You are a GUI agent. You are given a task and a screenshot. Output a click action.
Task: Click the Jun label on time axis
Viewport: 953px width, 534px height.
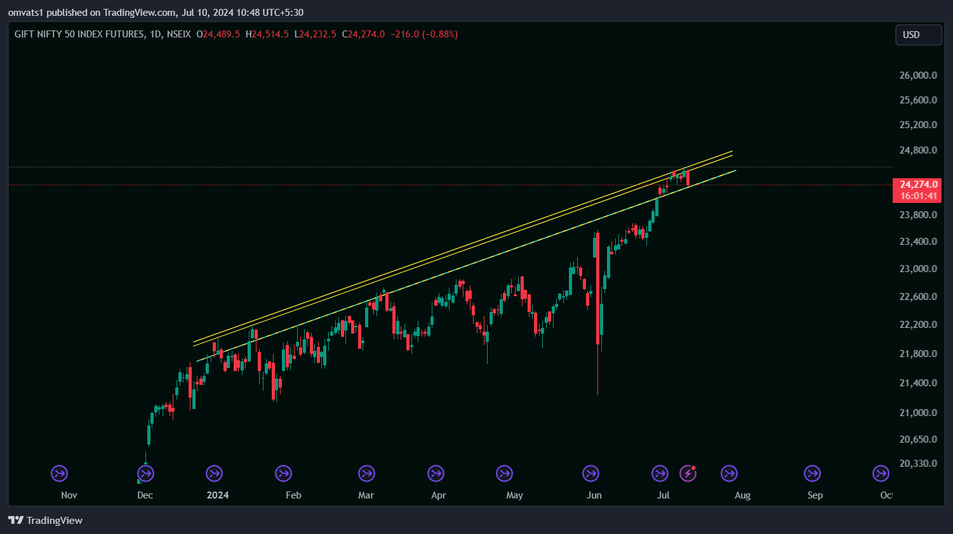(x=594, y=495)
